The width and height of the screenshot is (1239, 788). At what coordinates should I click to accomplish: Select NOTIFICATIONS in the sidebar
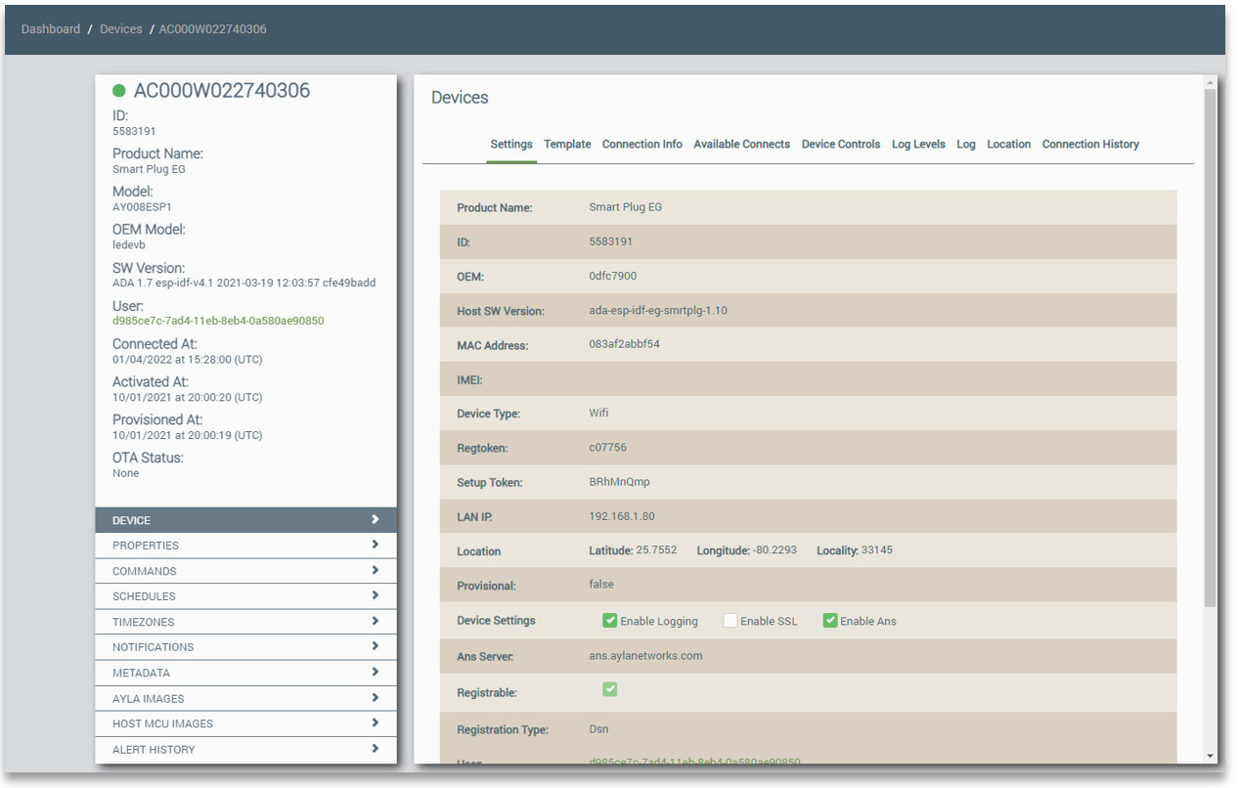[246, 647]
